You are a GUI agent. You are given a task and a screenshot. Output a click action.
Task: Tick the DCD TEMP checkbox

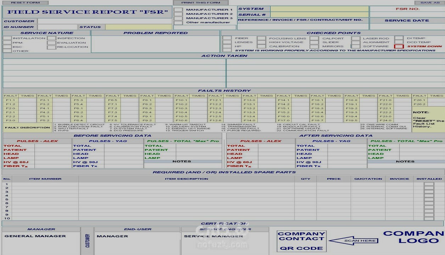pyautogui.click(x=399, y=42)
